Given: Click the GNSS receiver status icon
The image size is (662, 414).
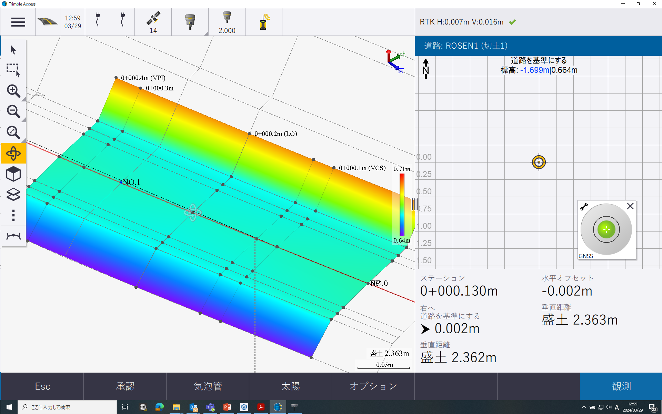Looking at the screenshot, I should pos(190,22).
